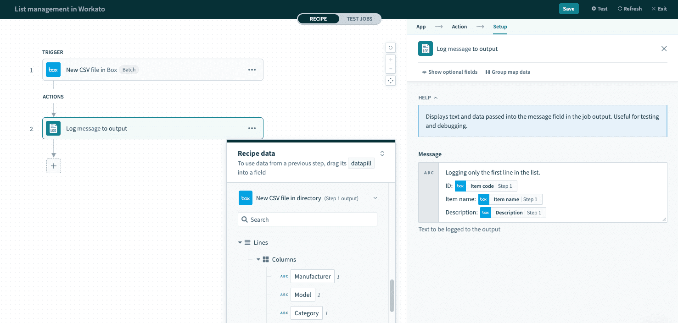Open the ellipsis menu on Log message to output
This screenshot has width=678, height=323.
(x=252, y=128)
